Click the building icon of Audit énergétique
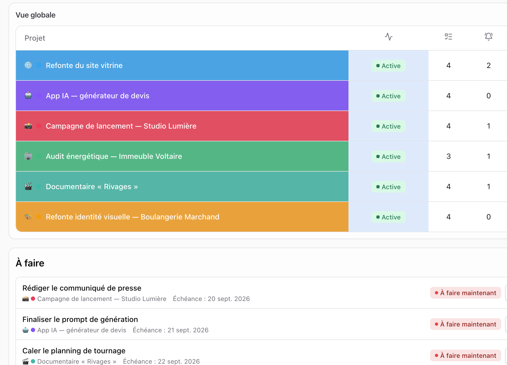The image size is (507, 365). click(x=28, y=156)
